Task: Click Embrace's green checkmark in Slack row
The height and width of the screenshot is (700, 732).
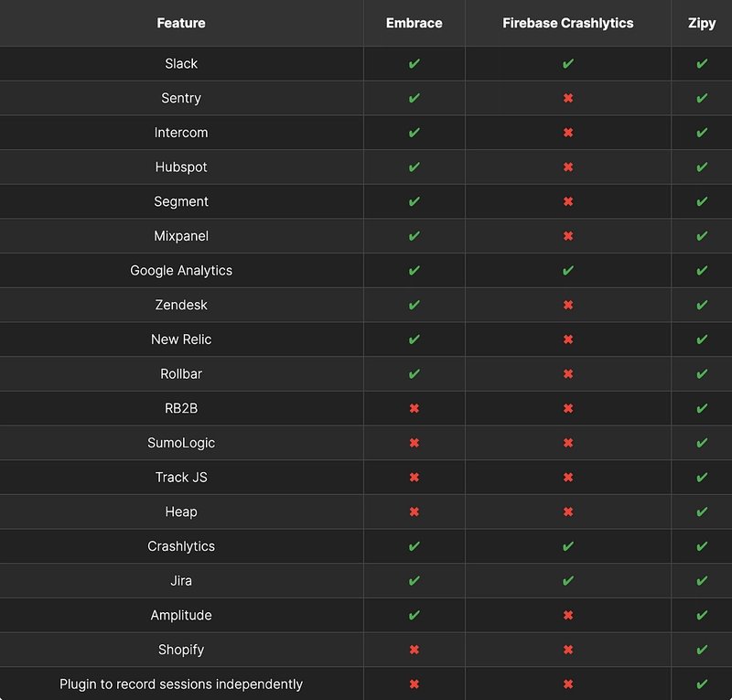Action: (x=414, y=63)
